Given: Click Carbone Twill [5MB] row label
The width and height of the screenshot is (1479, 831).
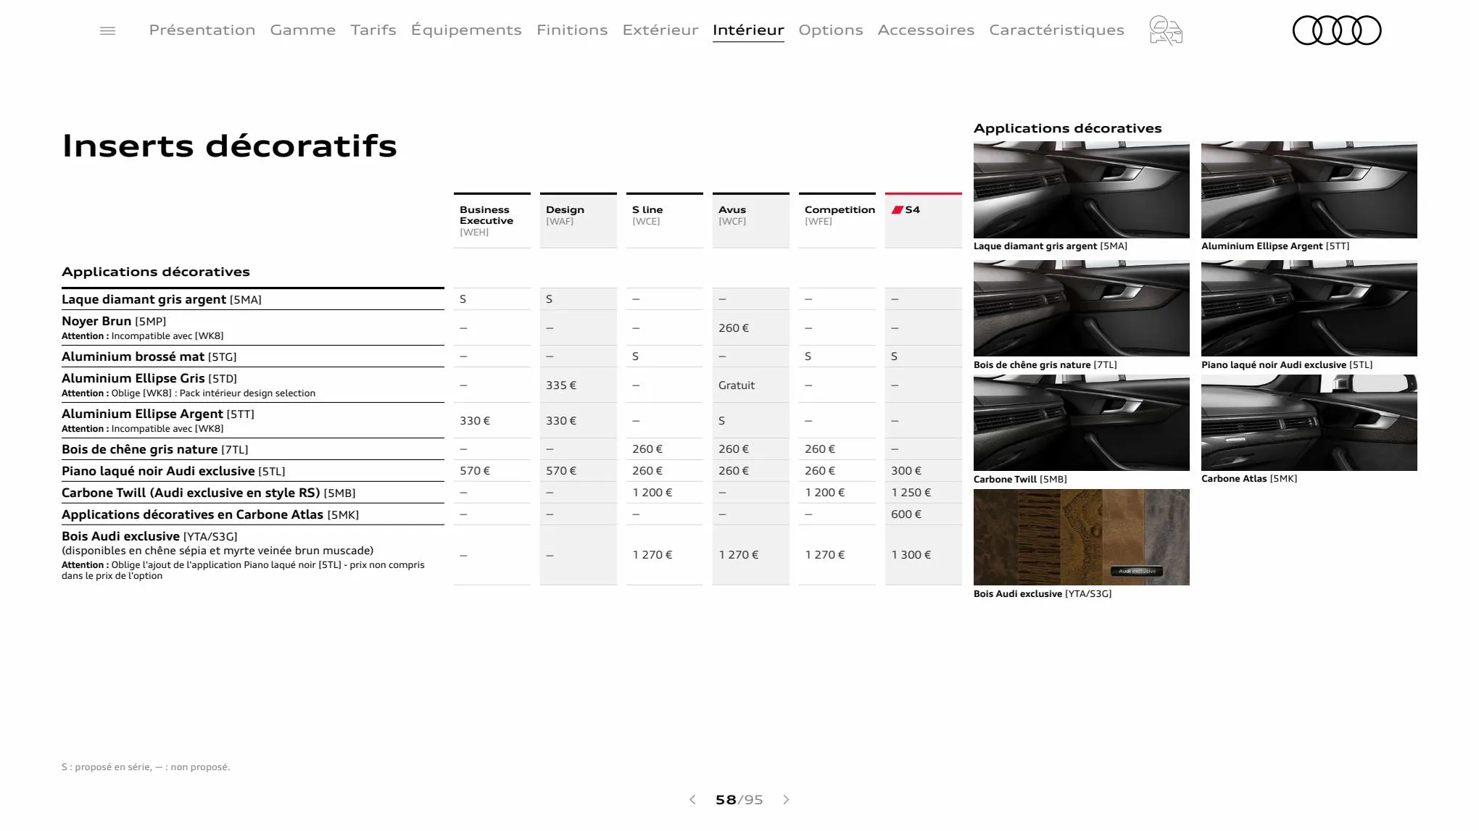Looking at the screenshot, I should click(209, 493).
